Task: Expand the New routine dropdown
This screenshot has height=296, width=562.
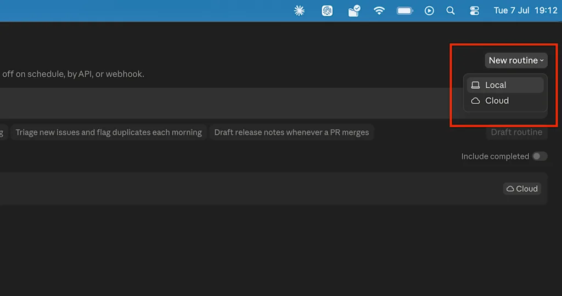Action: (516, 60)
